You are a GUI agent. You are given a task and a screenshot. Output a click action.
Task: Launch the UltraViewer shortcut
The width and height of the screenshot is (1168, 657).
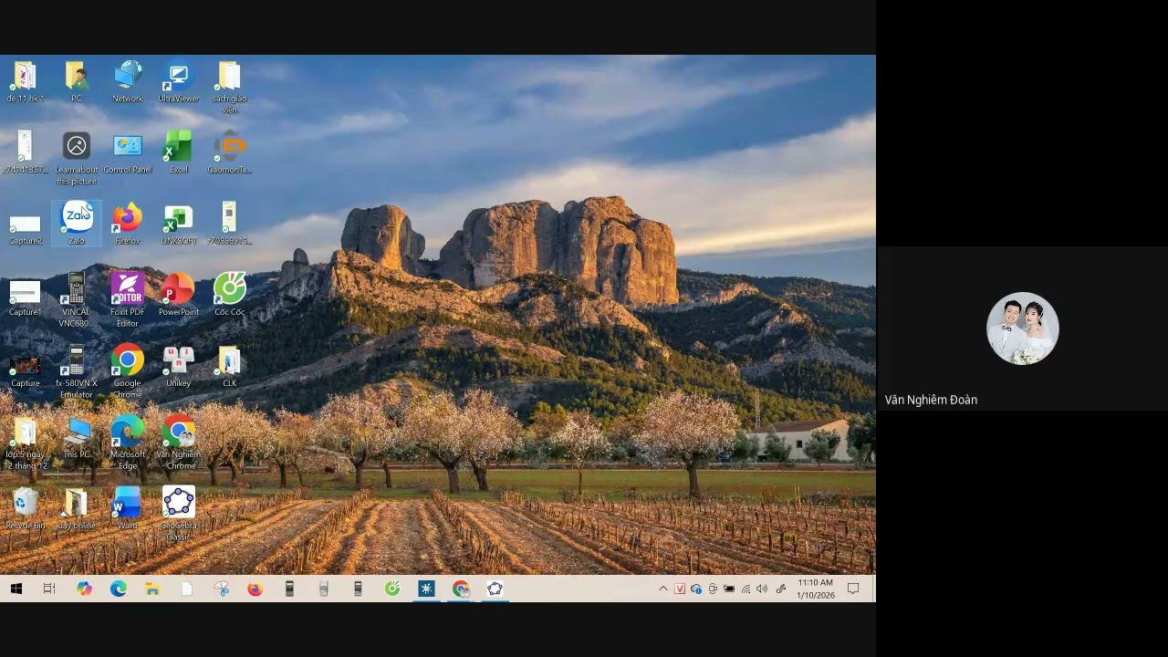(179, 81)
